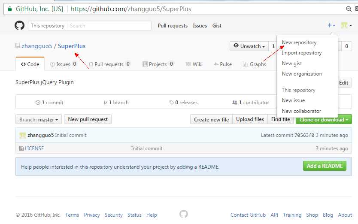358x224 pixels.
Task: Choose New gist menu entry
Action: click(x=292, y=63)
